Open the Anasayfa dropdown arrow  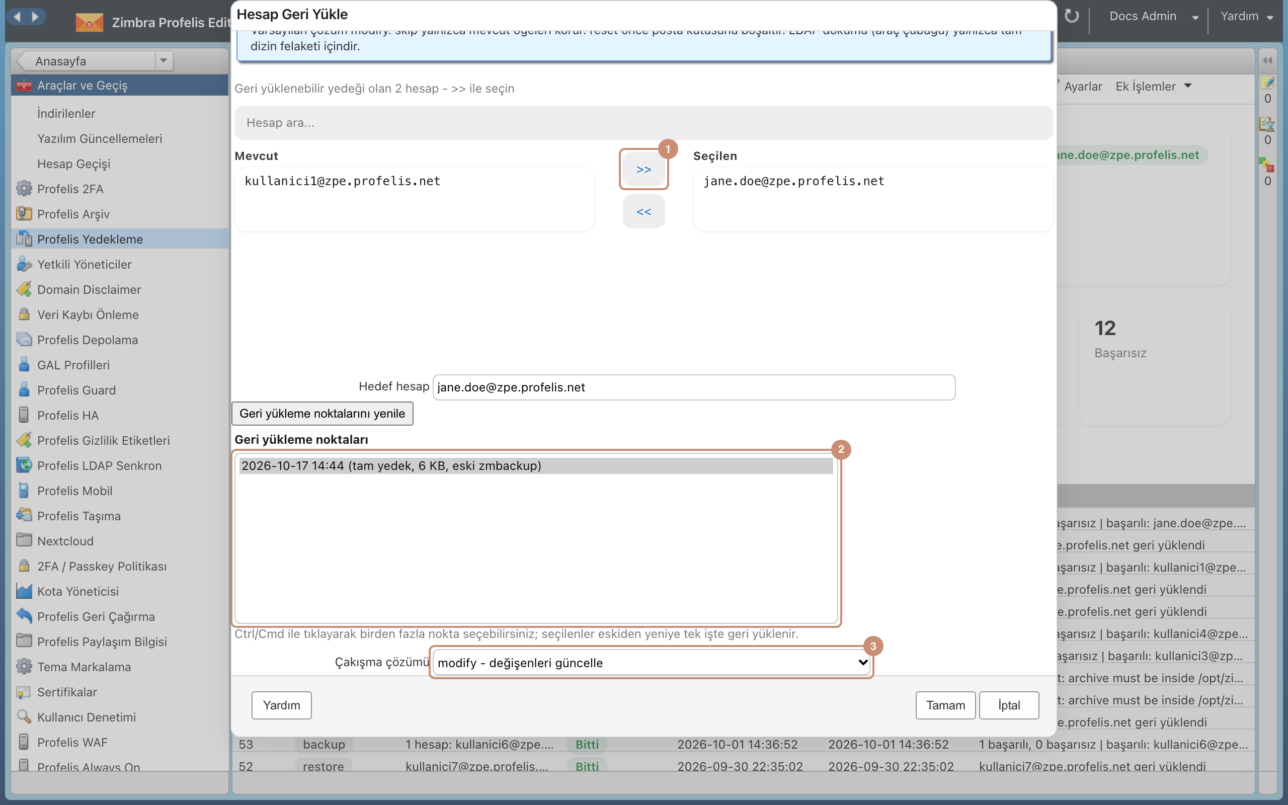pos(164,60)
